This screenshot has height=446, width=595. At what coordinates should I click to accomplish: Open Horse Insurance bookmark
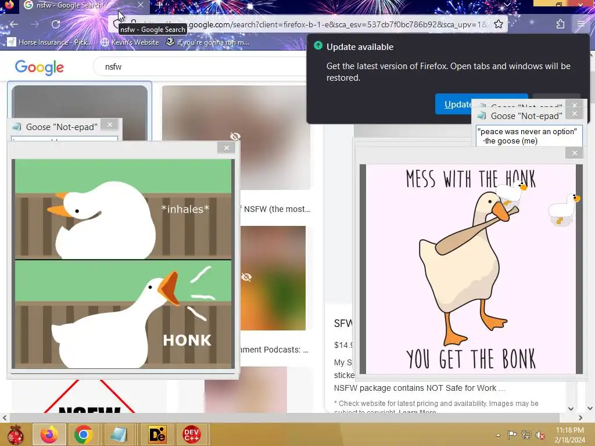(x=50, y=42)
